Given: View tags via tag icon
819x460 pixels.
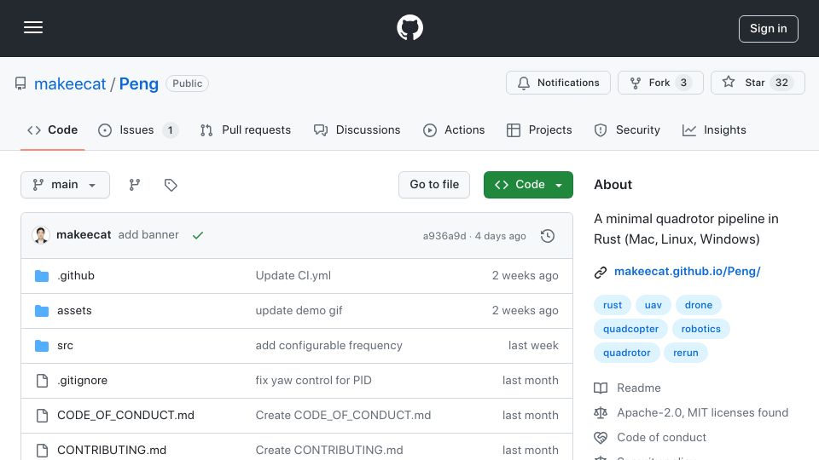Looking at the screenshot, I should click(x=171, y=185).
